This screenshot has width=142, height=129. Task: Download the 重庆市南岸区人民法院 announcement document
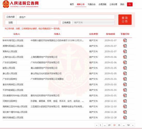click(125, 85)
